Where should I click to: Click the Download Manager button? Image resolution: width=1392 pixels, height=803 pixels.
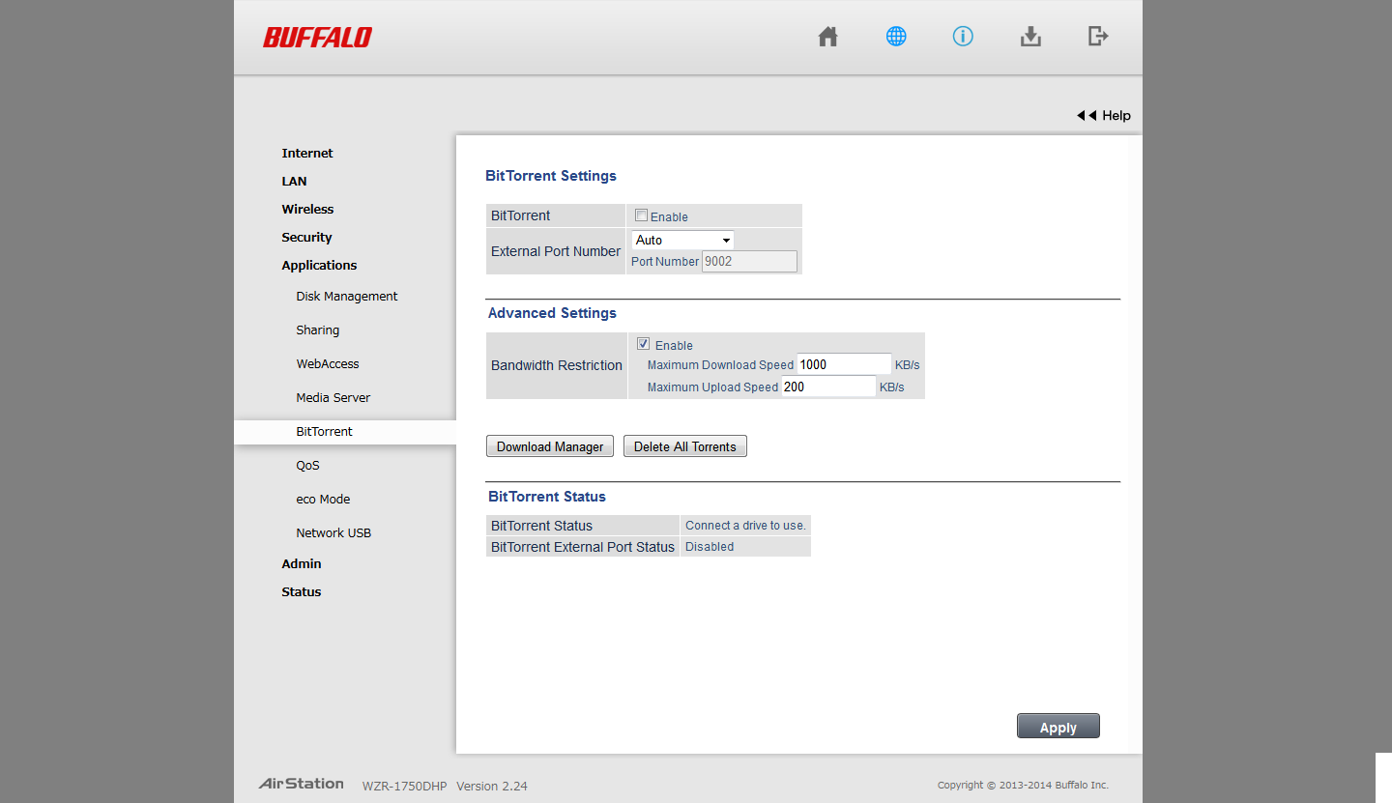pos(549,446)
